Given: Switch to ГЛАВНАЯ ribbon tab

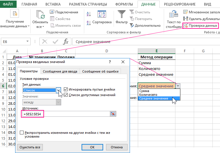Looking at the screenshot, I should 29,4.
